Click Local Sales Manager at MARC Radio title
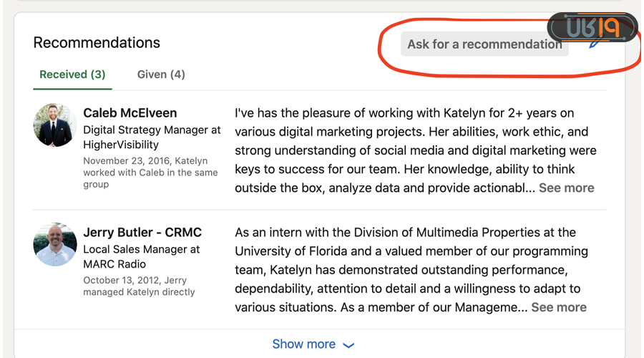Screen dimensions: 644x358 142,257
